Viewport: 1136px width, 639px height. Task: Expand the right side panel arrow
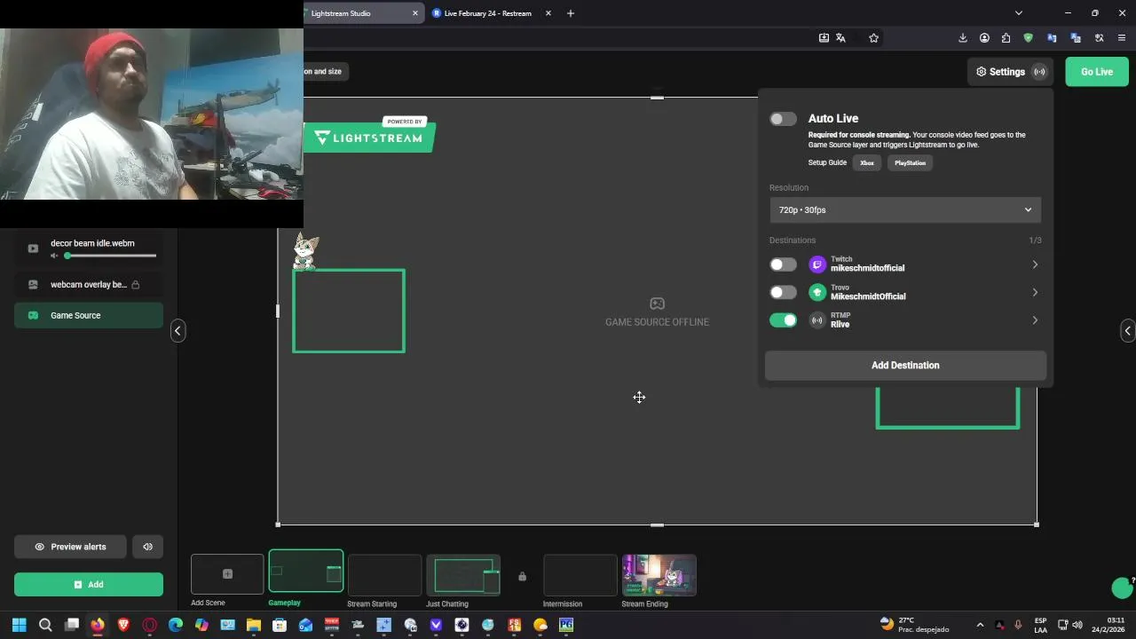tap(1127, 330)
